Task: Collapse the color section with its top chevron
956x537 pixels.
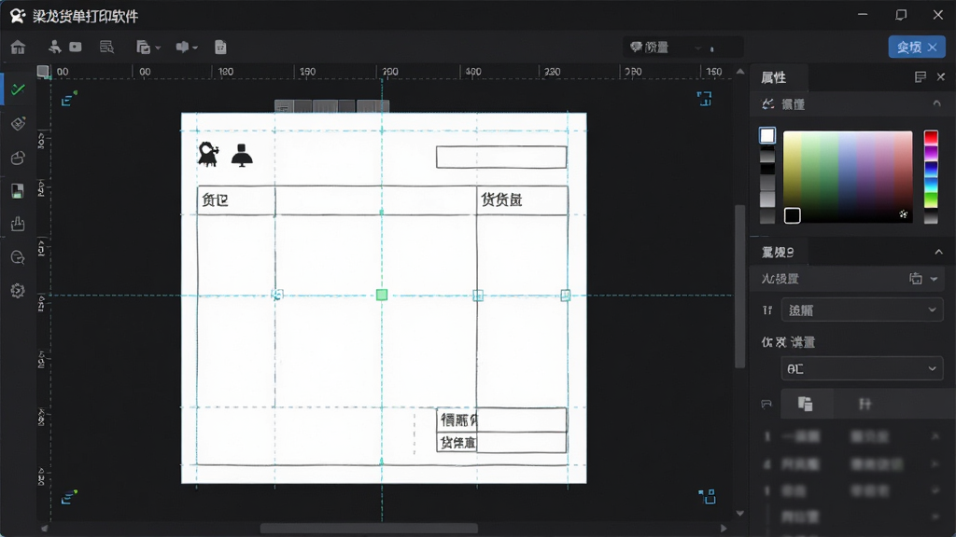Action: click(937, 104)
